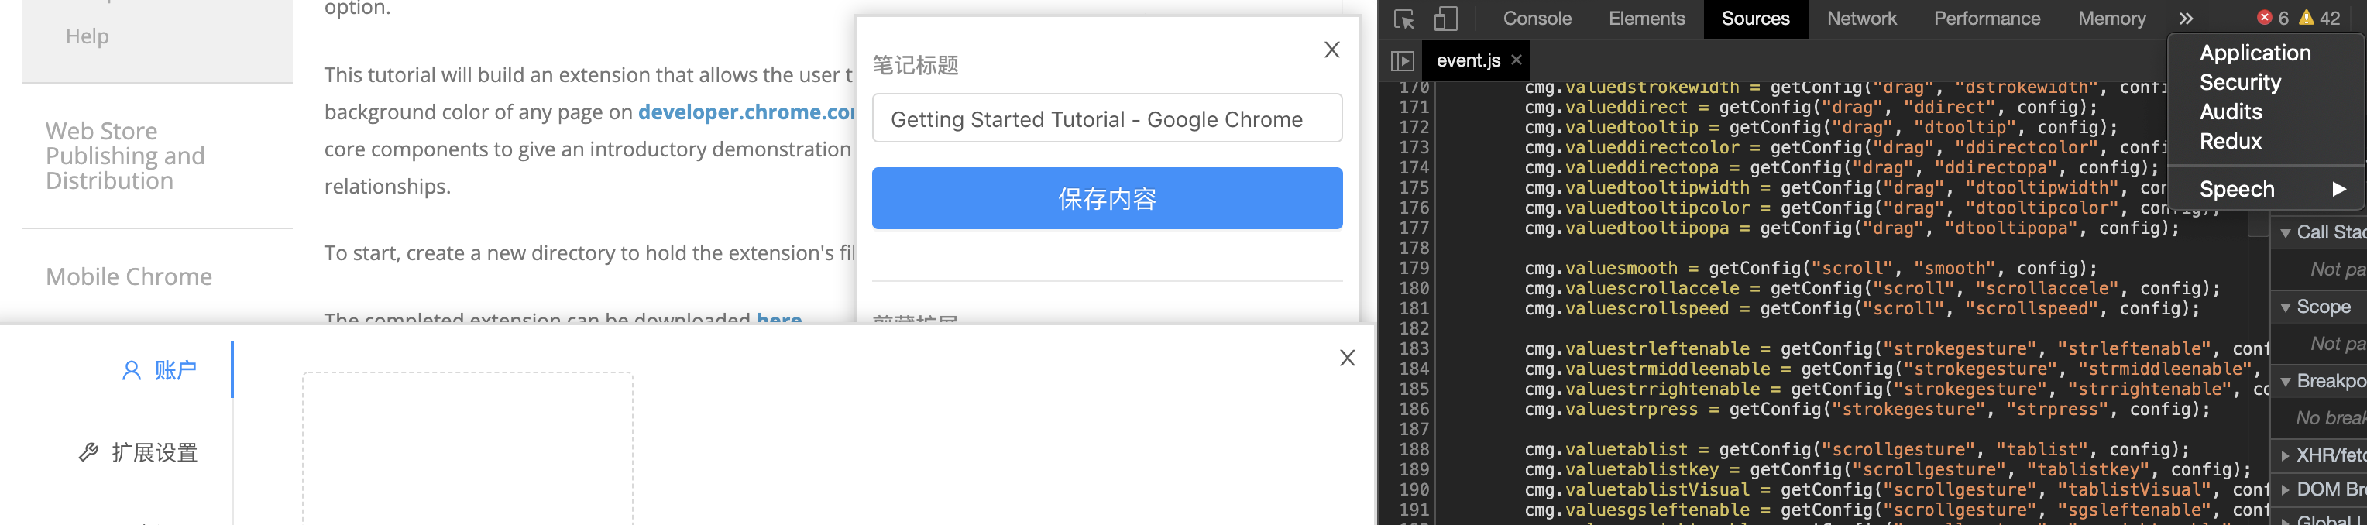
Task: Select the 账户 person icon
Action: point(130,368)
